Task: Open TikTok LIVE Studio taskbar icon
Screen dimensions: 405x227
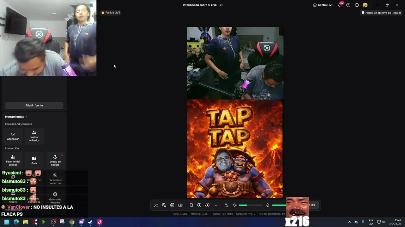Action: pos(100,222)
